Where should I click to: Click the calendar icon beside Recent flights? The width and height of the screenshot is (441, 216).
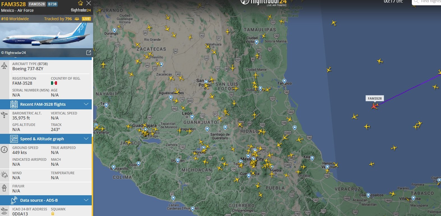point(14,104)
